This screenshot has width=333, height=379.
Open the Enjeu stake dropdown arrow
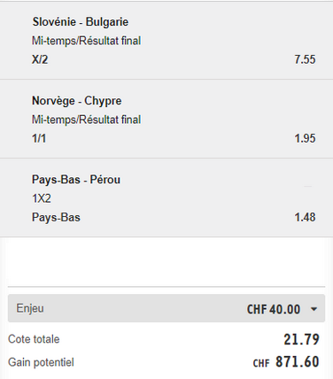314,309
